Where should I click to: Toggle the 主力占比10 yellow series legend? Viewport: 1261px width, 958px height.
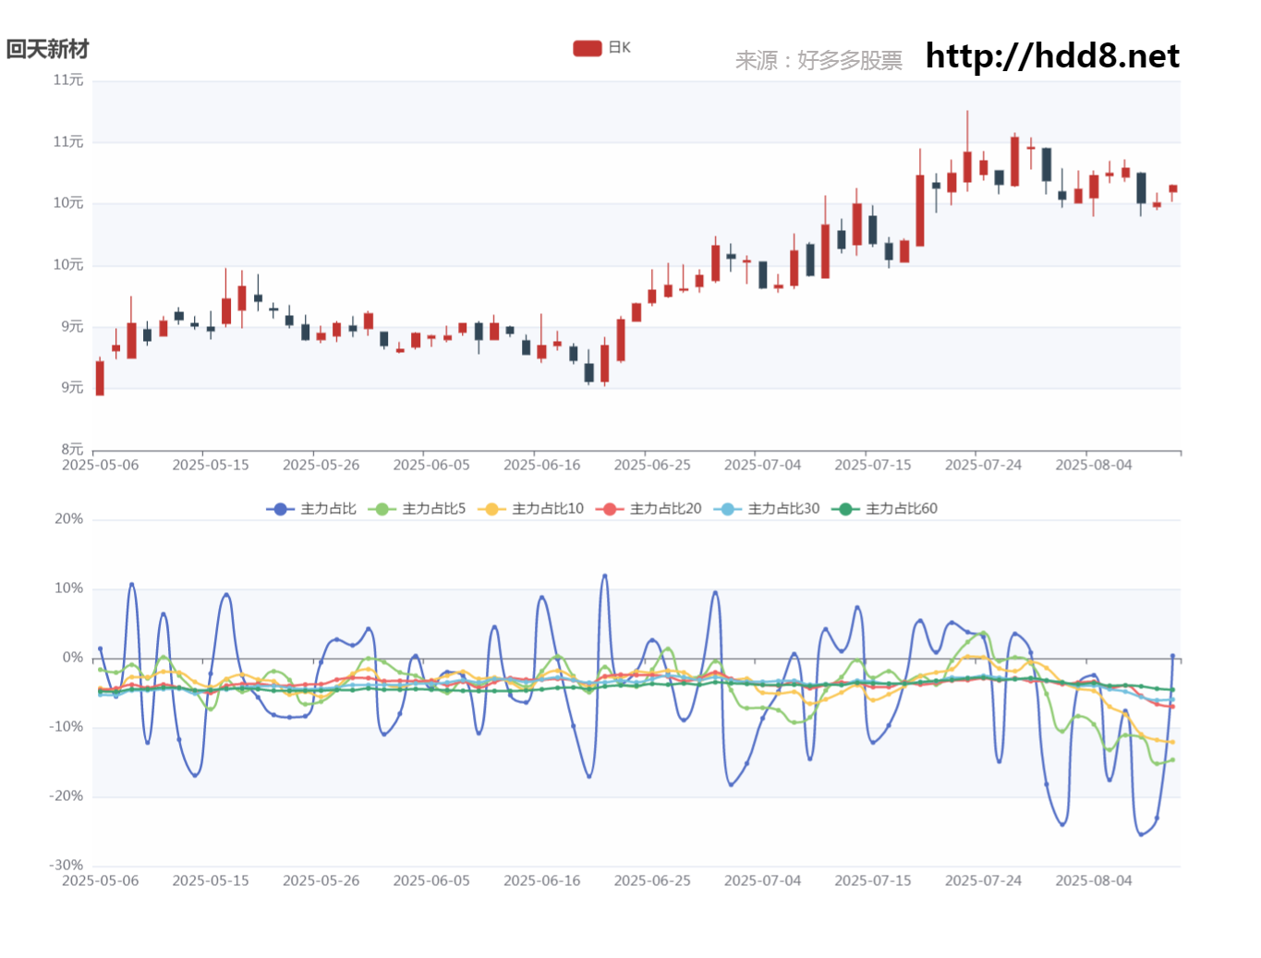(530, 509)
